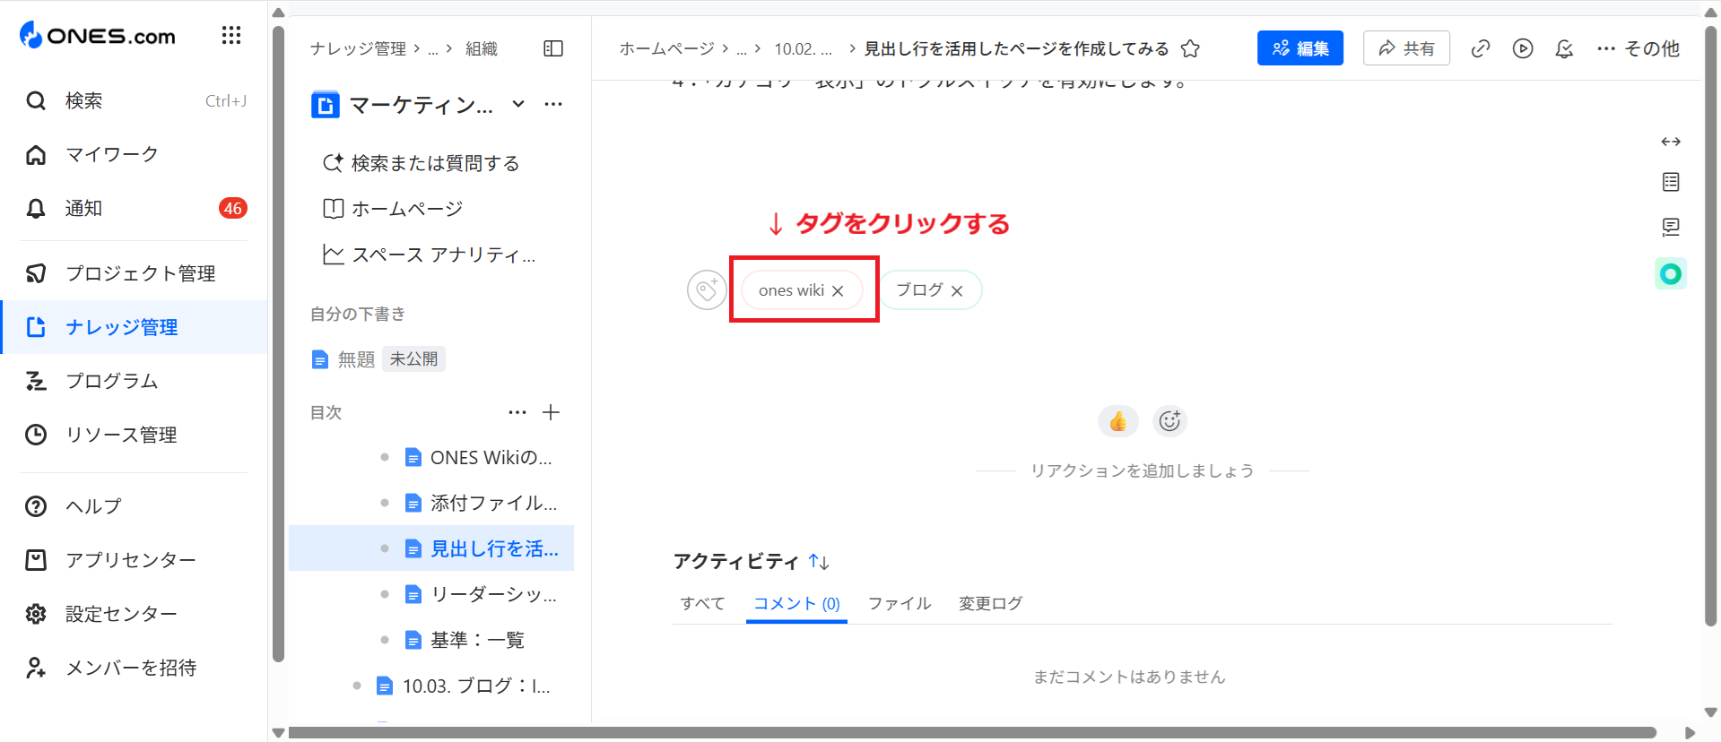The width and height of the screenshot is (1721, 742).
Task: Open プロジェクト管理 module
Action: point(135,273)
